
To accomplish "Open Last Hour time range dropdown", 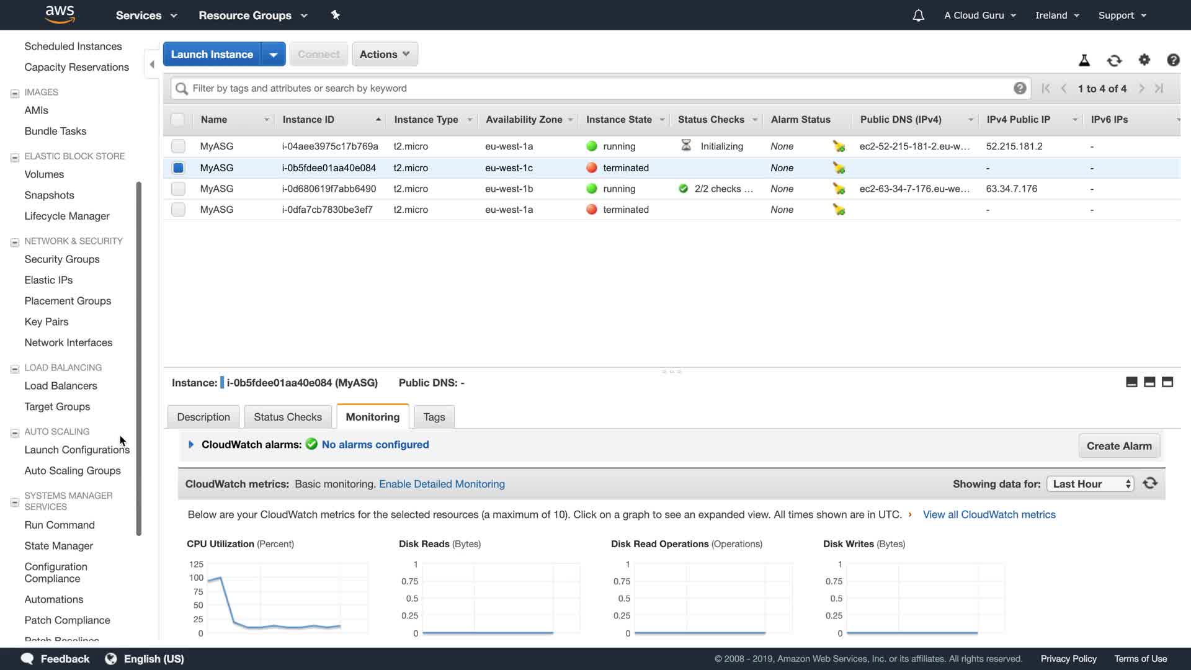I will pyautogui.click(x=1090, y=484).
